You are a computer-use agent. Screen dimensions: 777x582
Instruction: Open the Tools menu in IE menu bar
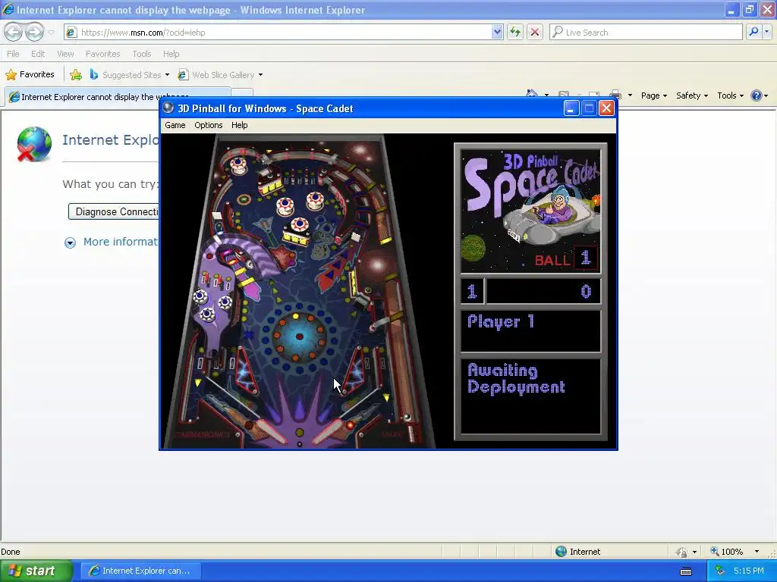point(141,54)
